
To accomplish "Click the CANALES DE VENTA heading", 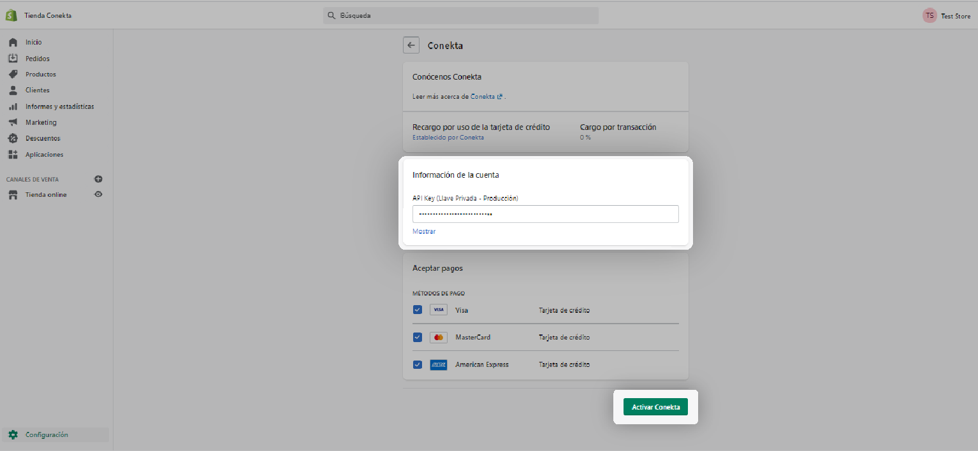I will pyautogui.click(x=33, y=180).
